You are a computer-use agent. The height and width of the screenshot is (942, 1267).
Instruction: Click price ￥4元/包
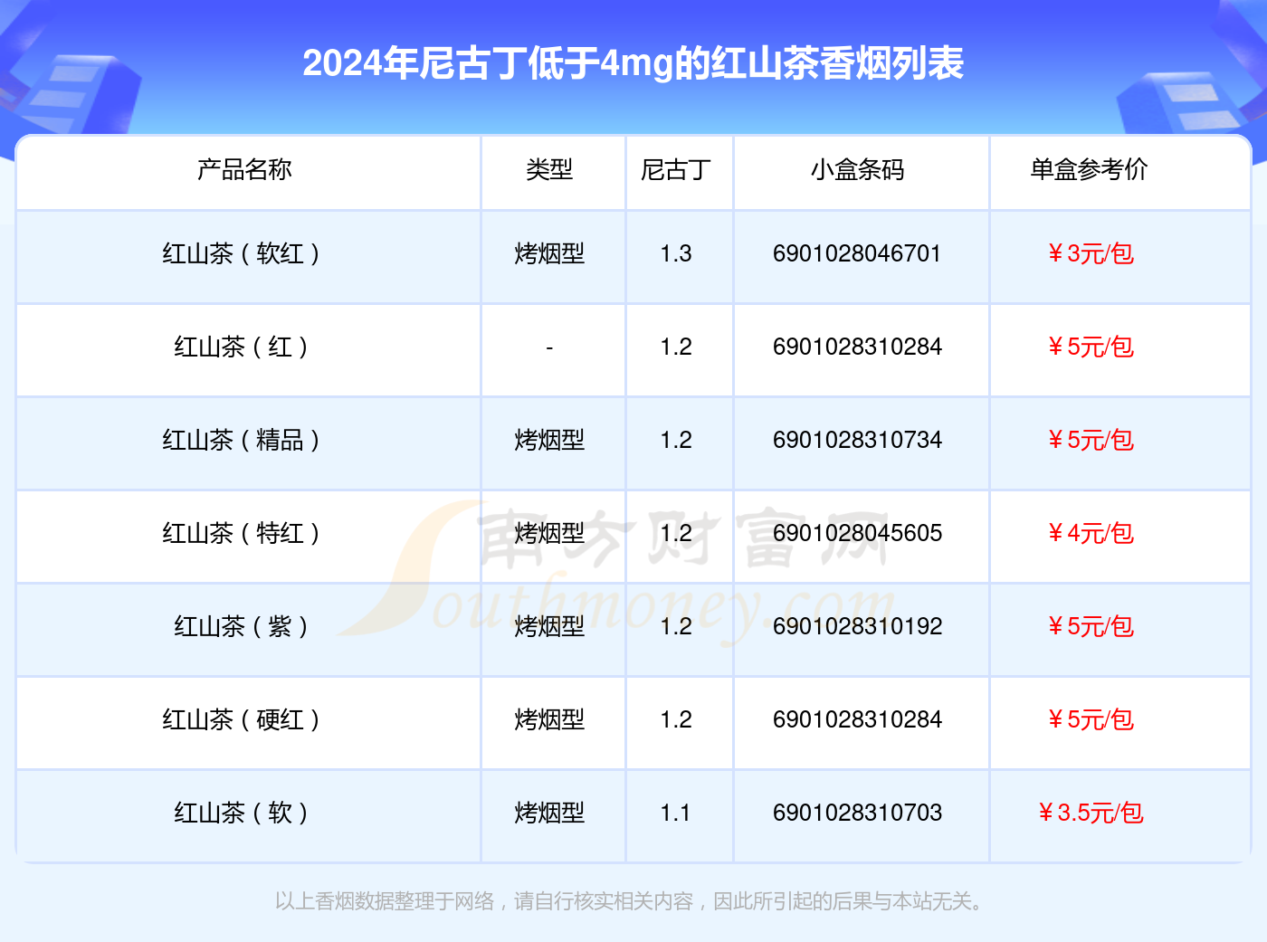click(1090, 533)
